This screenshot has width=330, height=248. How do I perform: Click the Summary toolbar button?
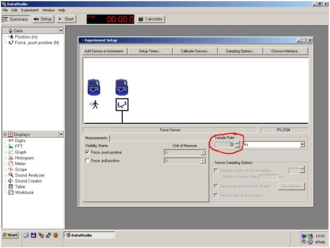pyautogui.click(x=16, y=19)
